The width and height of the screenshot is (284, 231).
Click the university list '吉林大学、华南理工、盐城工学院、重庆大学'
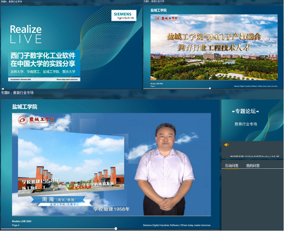(43, 72)
